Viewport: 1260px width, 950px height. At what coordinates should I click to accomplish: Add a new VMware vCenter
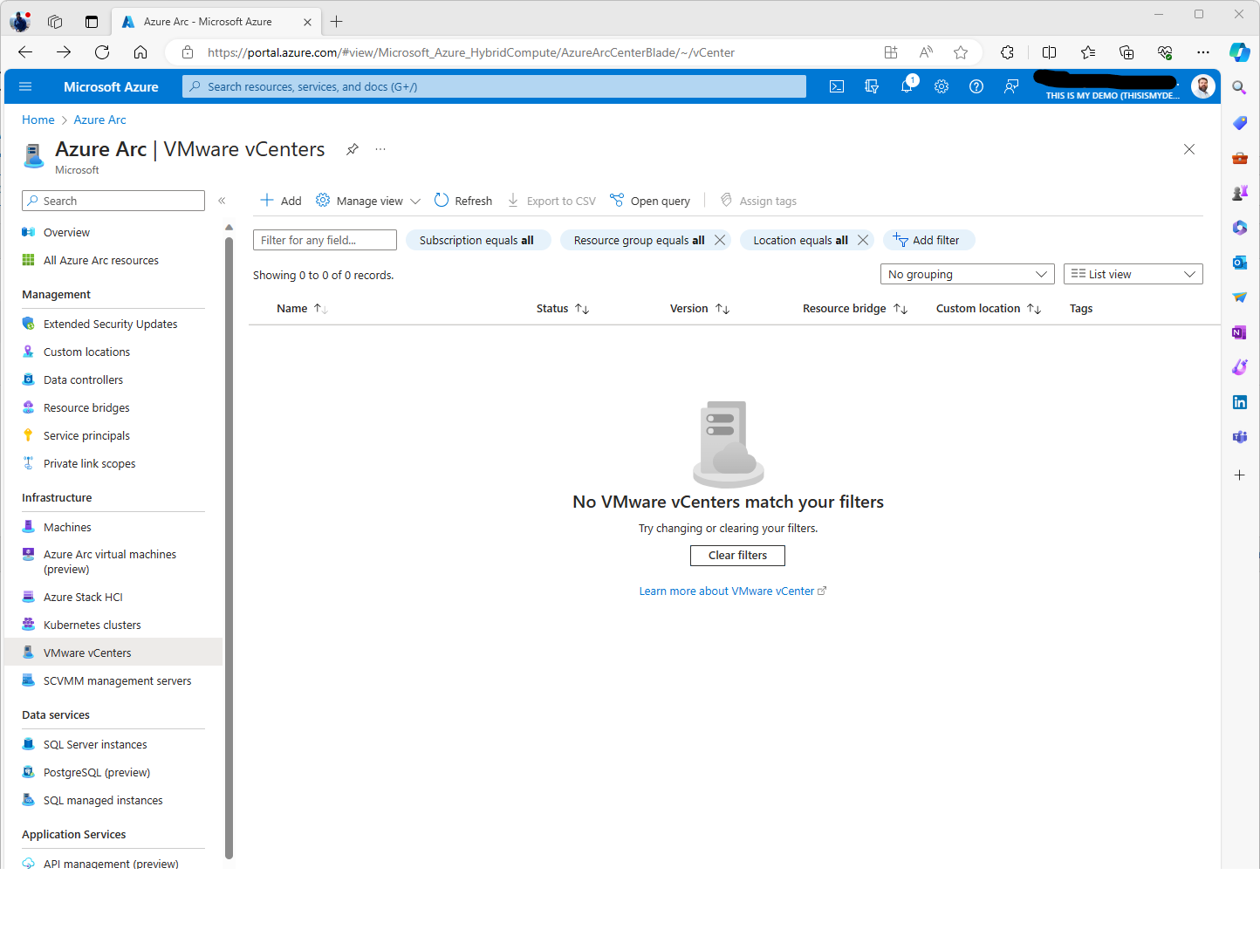pyautogui.click(x=279, y=200)
